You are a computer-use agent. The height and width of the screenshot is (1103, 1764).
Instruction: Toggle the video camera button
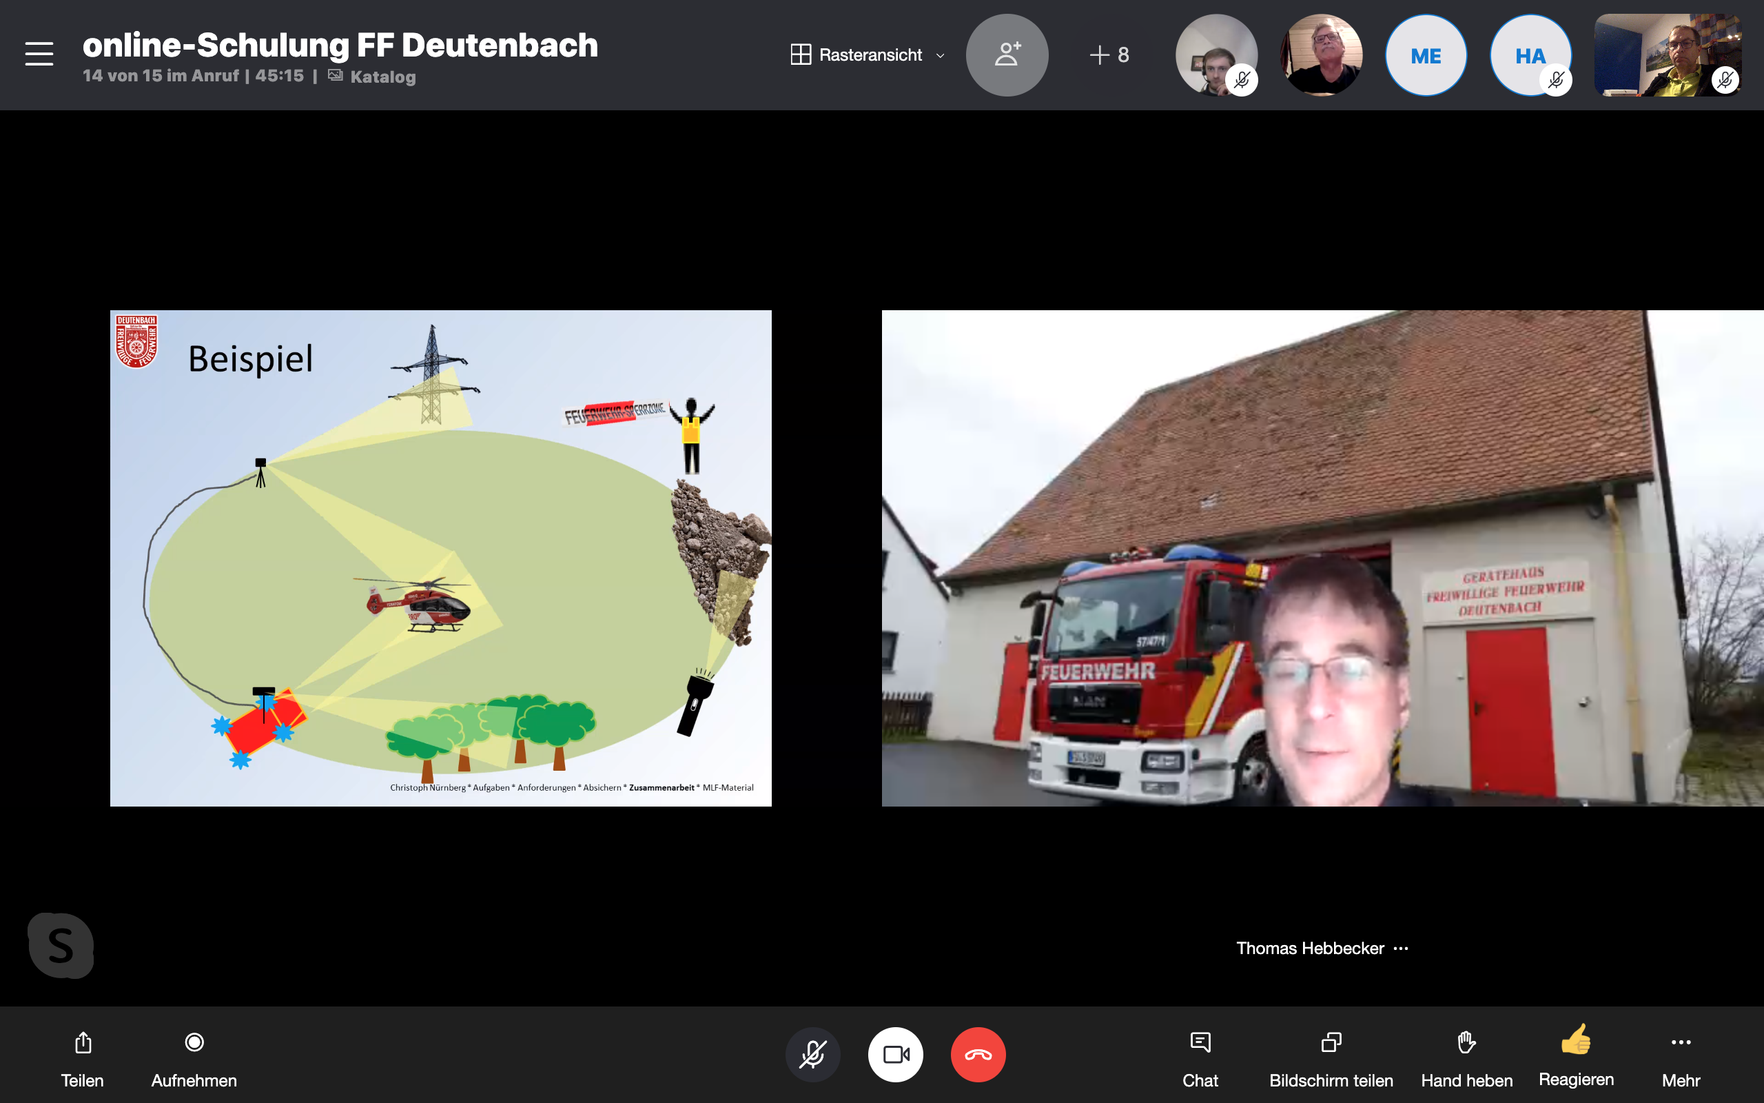[896, 1055]
